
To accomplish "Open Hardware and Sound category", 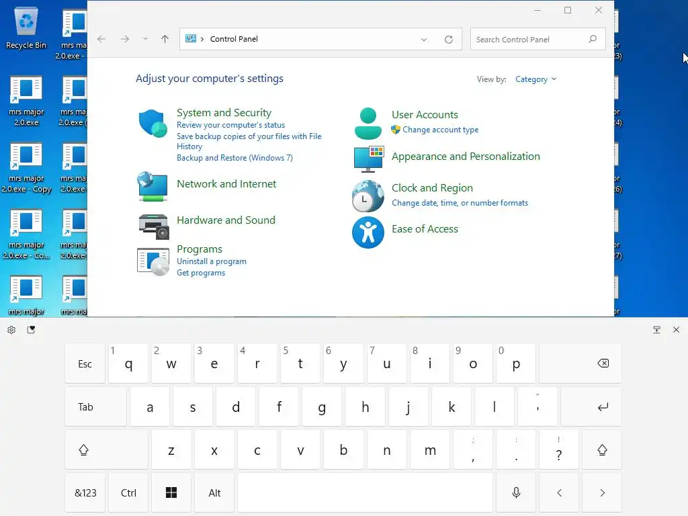I will [226, 220].
